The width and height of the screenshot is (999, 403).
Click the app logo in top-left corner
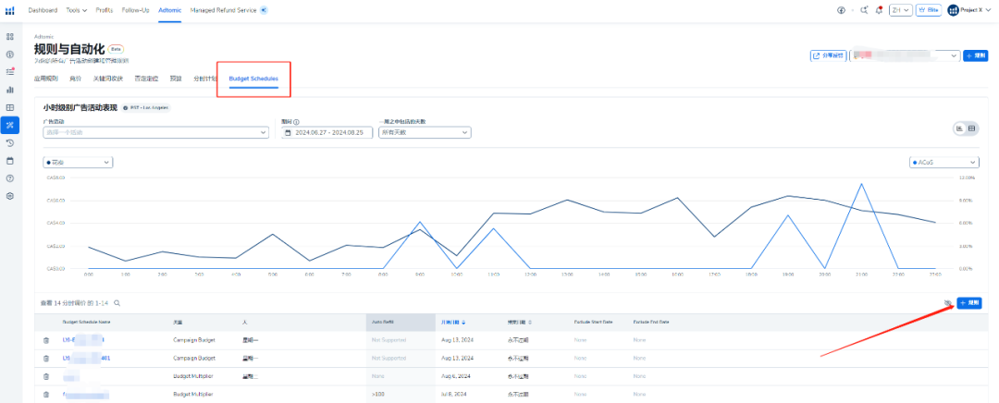click(9, 10)
